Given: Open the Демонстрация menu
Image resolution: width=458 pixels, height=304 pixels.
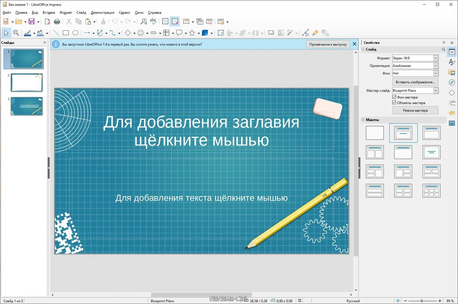Looking at the screenshot, I should point(103,13).
